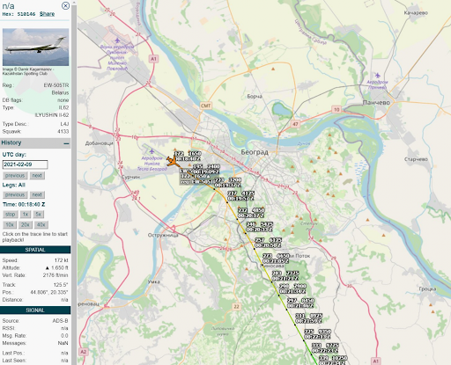
Task: Click the trace point labeled 00:20:50 Z
Action: tap(255, 249)
